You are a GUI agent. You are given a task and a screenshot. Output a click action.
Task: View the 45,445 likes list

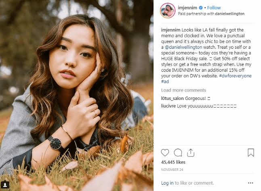[173, 162]
